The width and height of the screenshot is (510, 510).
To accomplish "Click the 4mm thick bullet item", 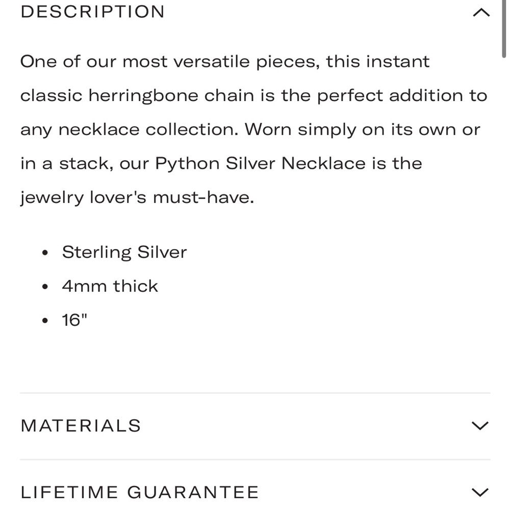I will click(110, 286).
